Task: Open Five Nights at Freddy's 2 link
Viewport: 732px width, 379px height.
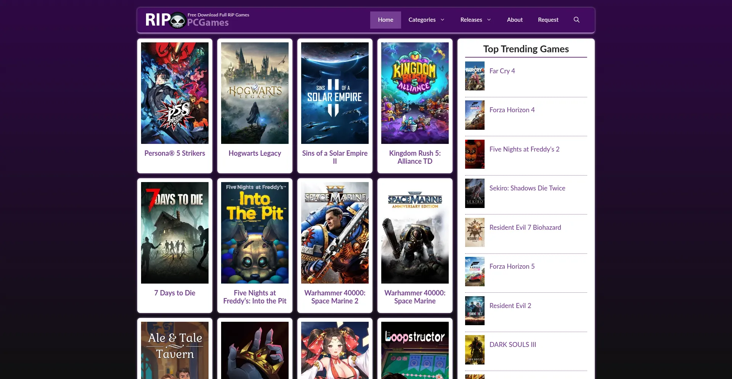Action: pyautogui.click(x=524, y=149)
